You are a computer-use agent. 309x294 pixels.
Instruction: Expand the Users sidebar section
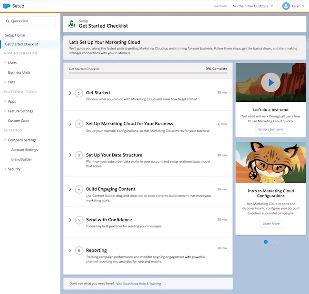[x=5, y=63]
